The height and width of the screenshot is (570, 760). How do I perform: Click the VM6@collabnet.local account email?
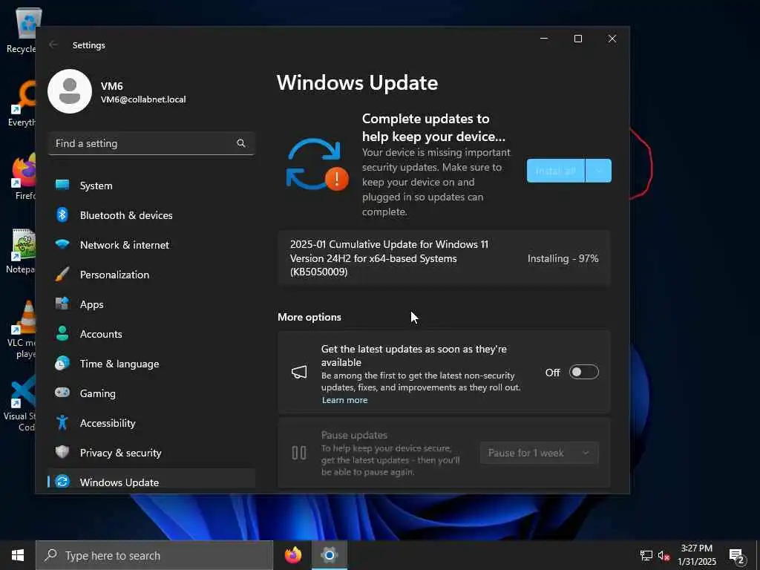(x=143, y=99)
